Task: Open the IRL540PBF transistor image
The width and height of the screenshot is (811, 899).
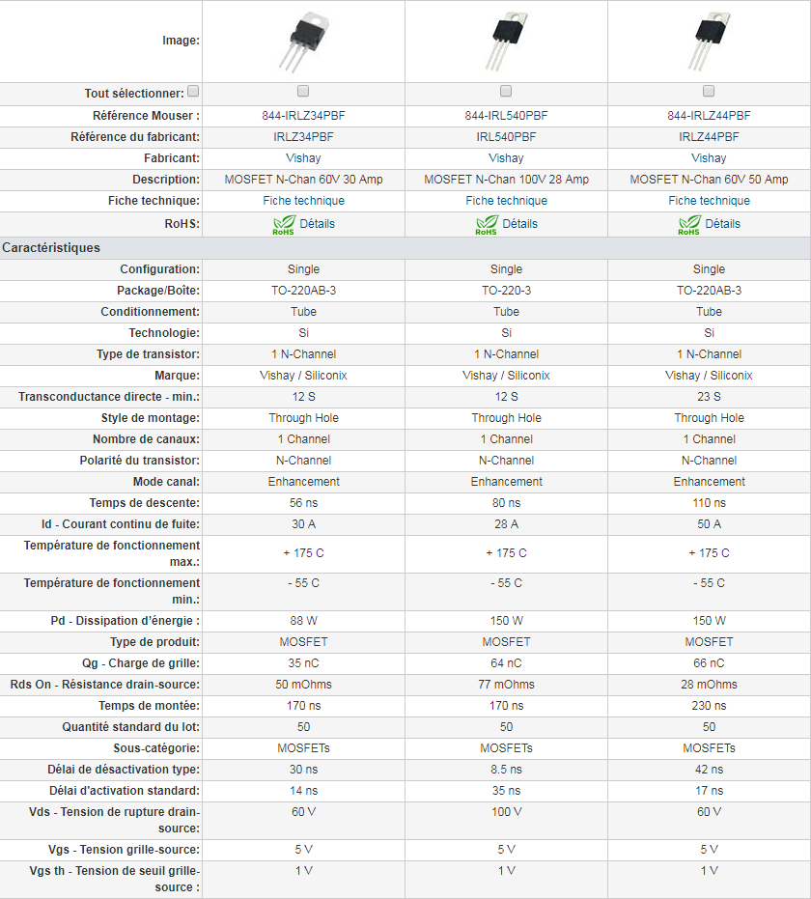Action: [x=506, y=42]
